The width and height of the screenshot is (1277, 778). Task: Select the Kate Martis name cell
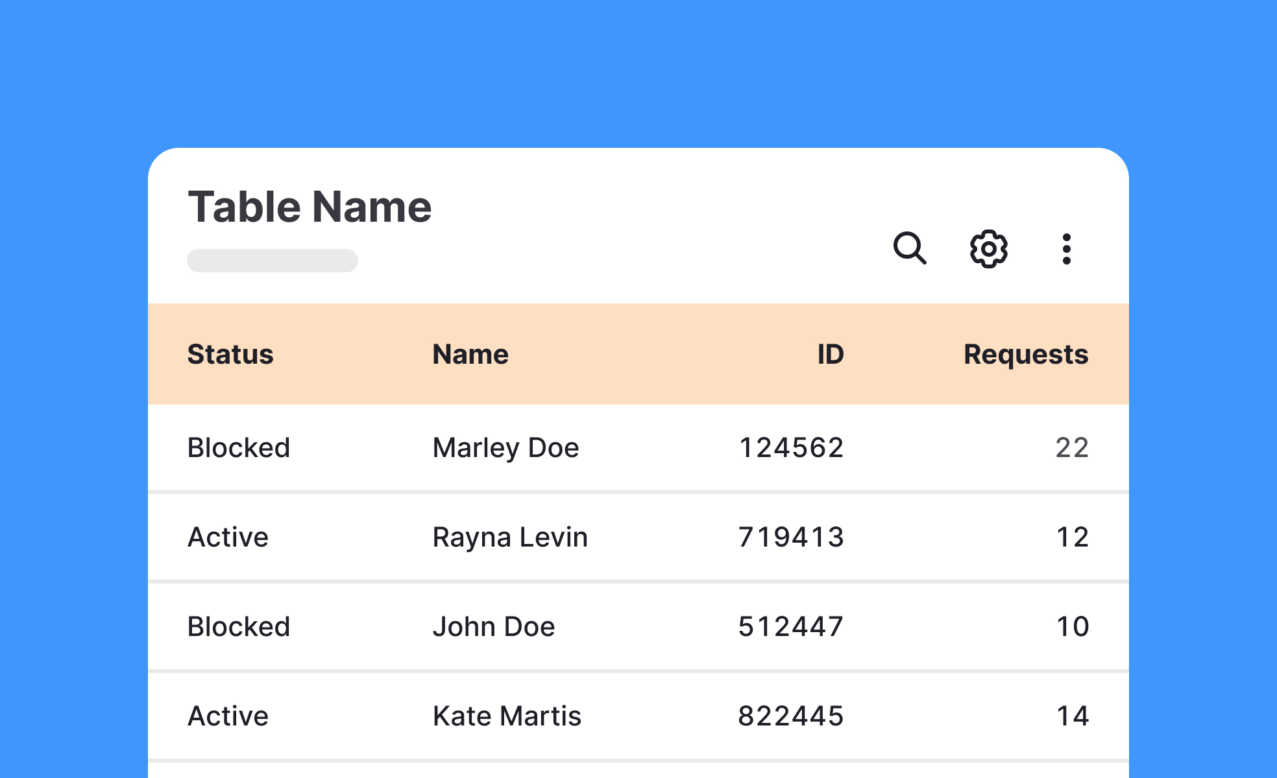coord(507,716)
